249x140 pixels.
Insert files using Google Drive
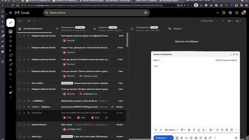coord(196,138)
